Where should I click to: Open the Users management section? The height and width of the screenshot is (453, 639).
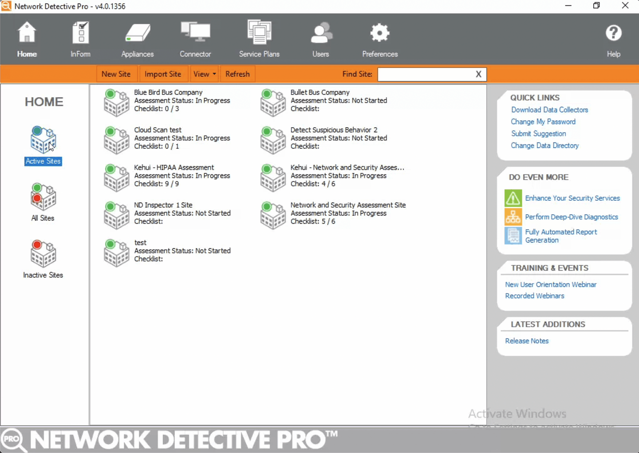point(320,39)
